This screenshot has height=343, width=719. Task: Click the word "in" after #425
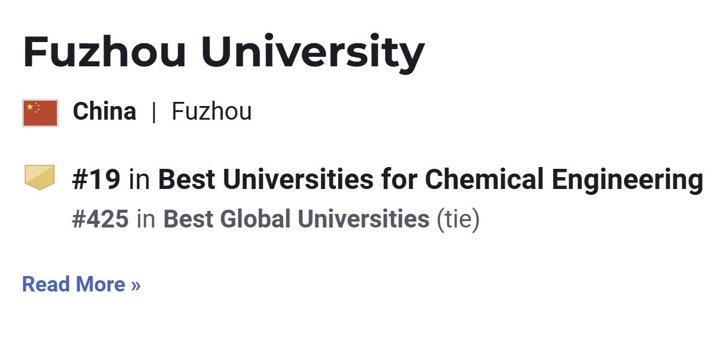click(x=146, y=219)
